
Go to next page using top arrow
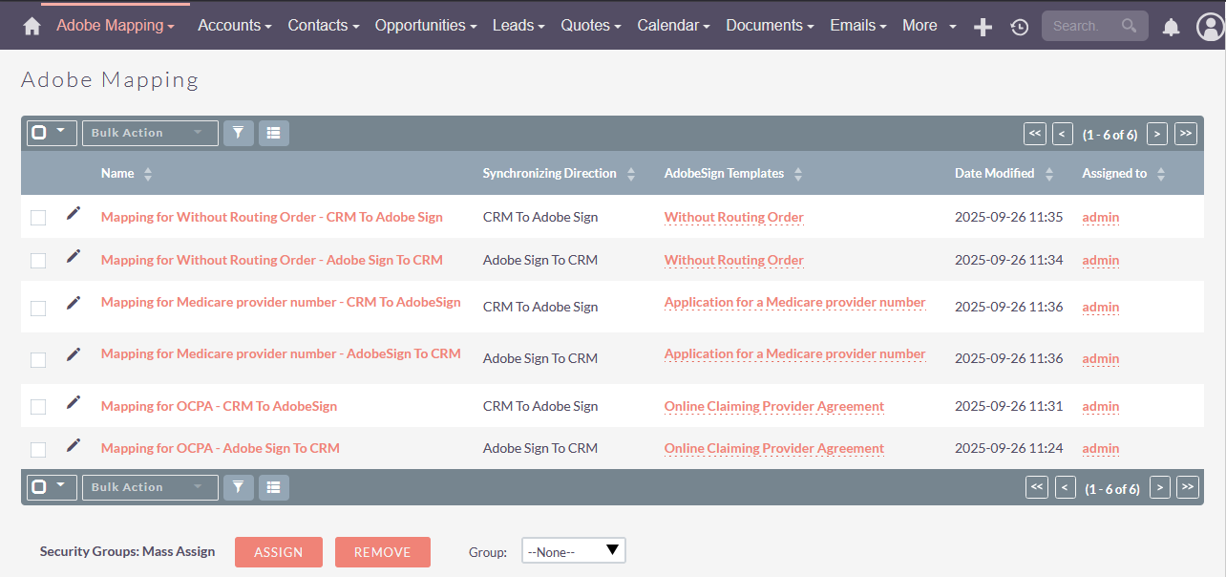click(1157, 134)
